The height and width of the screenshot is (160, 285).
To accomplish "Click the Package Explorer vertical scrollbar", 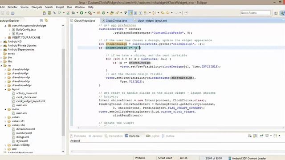I will 63,92.
